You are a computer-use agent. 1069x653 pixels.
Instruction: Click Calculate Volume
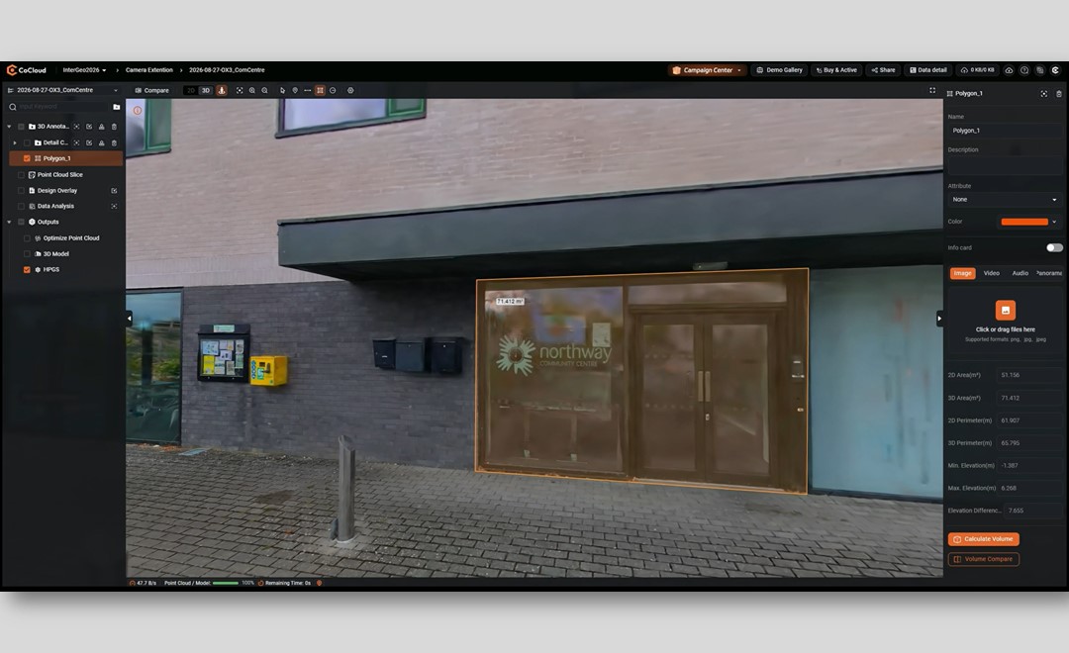point(983,539)
